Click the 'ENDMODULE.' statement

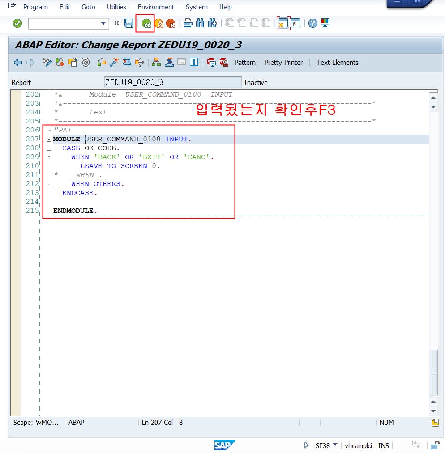click(75, 211)
